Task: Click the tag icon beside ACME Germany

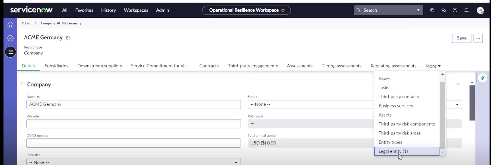Action: (68, 38)
